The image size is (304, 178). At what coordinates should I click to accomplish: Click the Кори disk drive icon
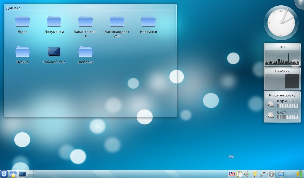coord(271,104)
